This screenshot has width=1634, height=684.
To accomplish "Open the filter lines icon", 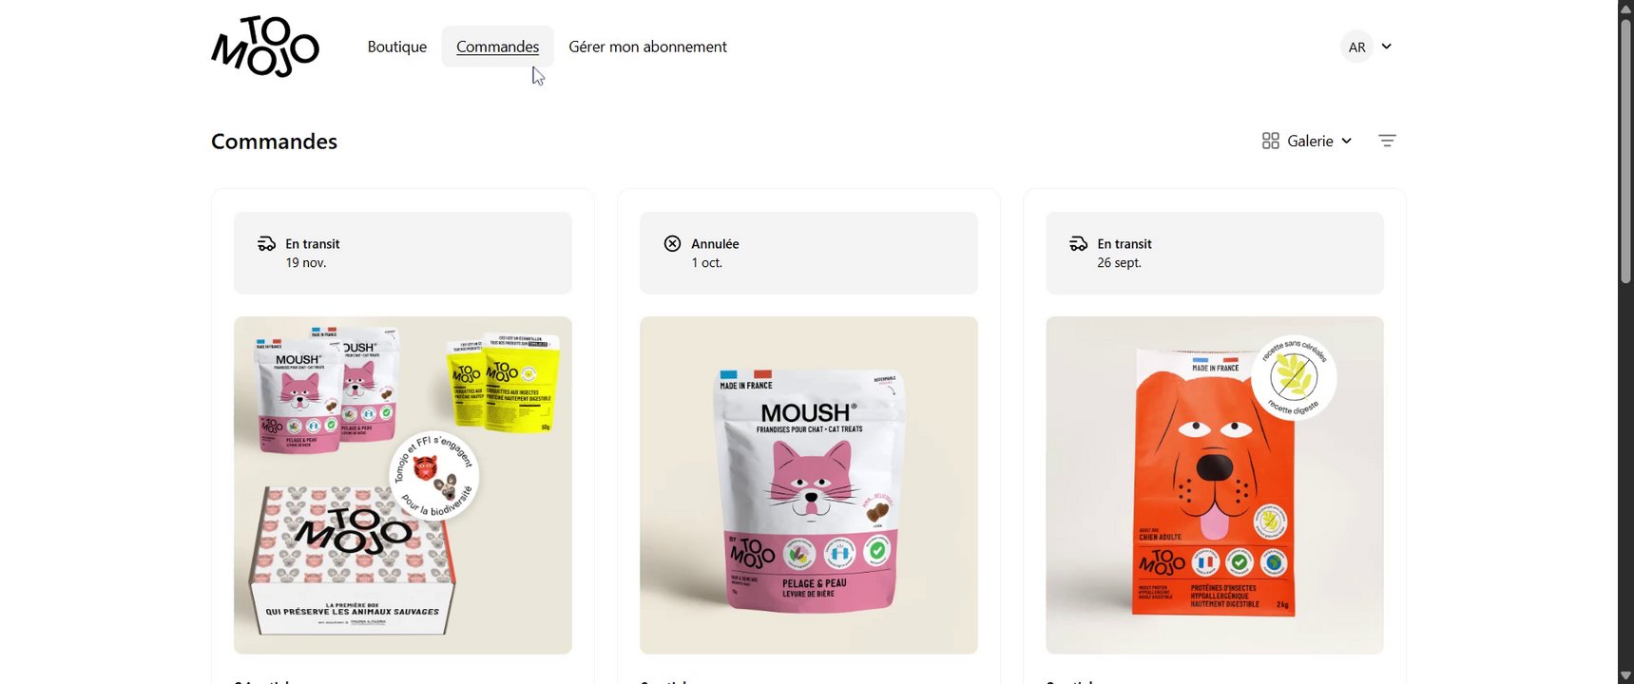I will pos(1387,141).
